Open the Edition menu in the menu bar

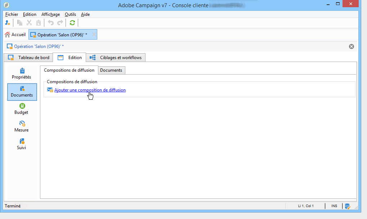[x=30, y=14]
